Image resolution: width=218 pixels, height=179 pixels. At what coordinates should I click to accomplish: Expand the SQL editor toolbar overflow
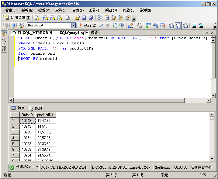(x=215, y=26)
